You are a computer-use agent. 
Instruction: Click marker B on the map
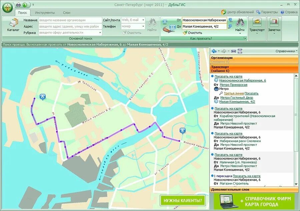pyautogui.click(x=182, y=130)
